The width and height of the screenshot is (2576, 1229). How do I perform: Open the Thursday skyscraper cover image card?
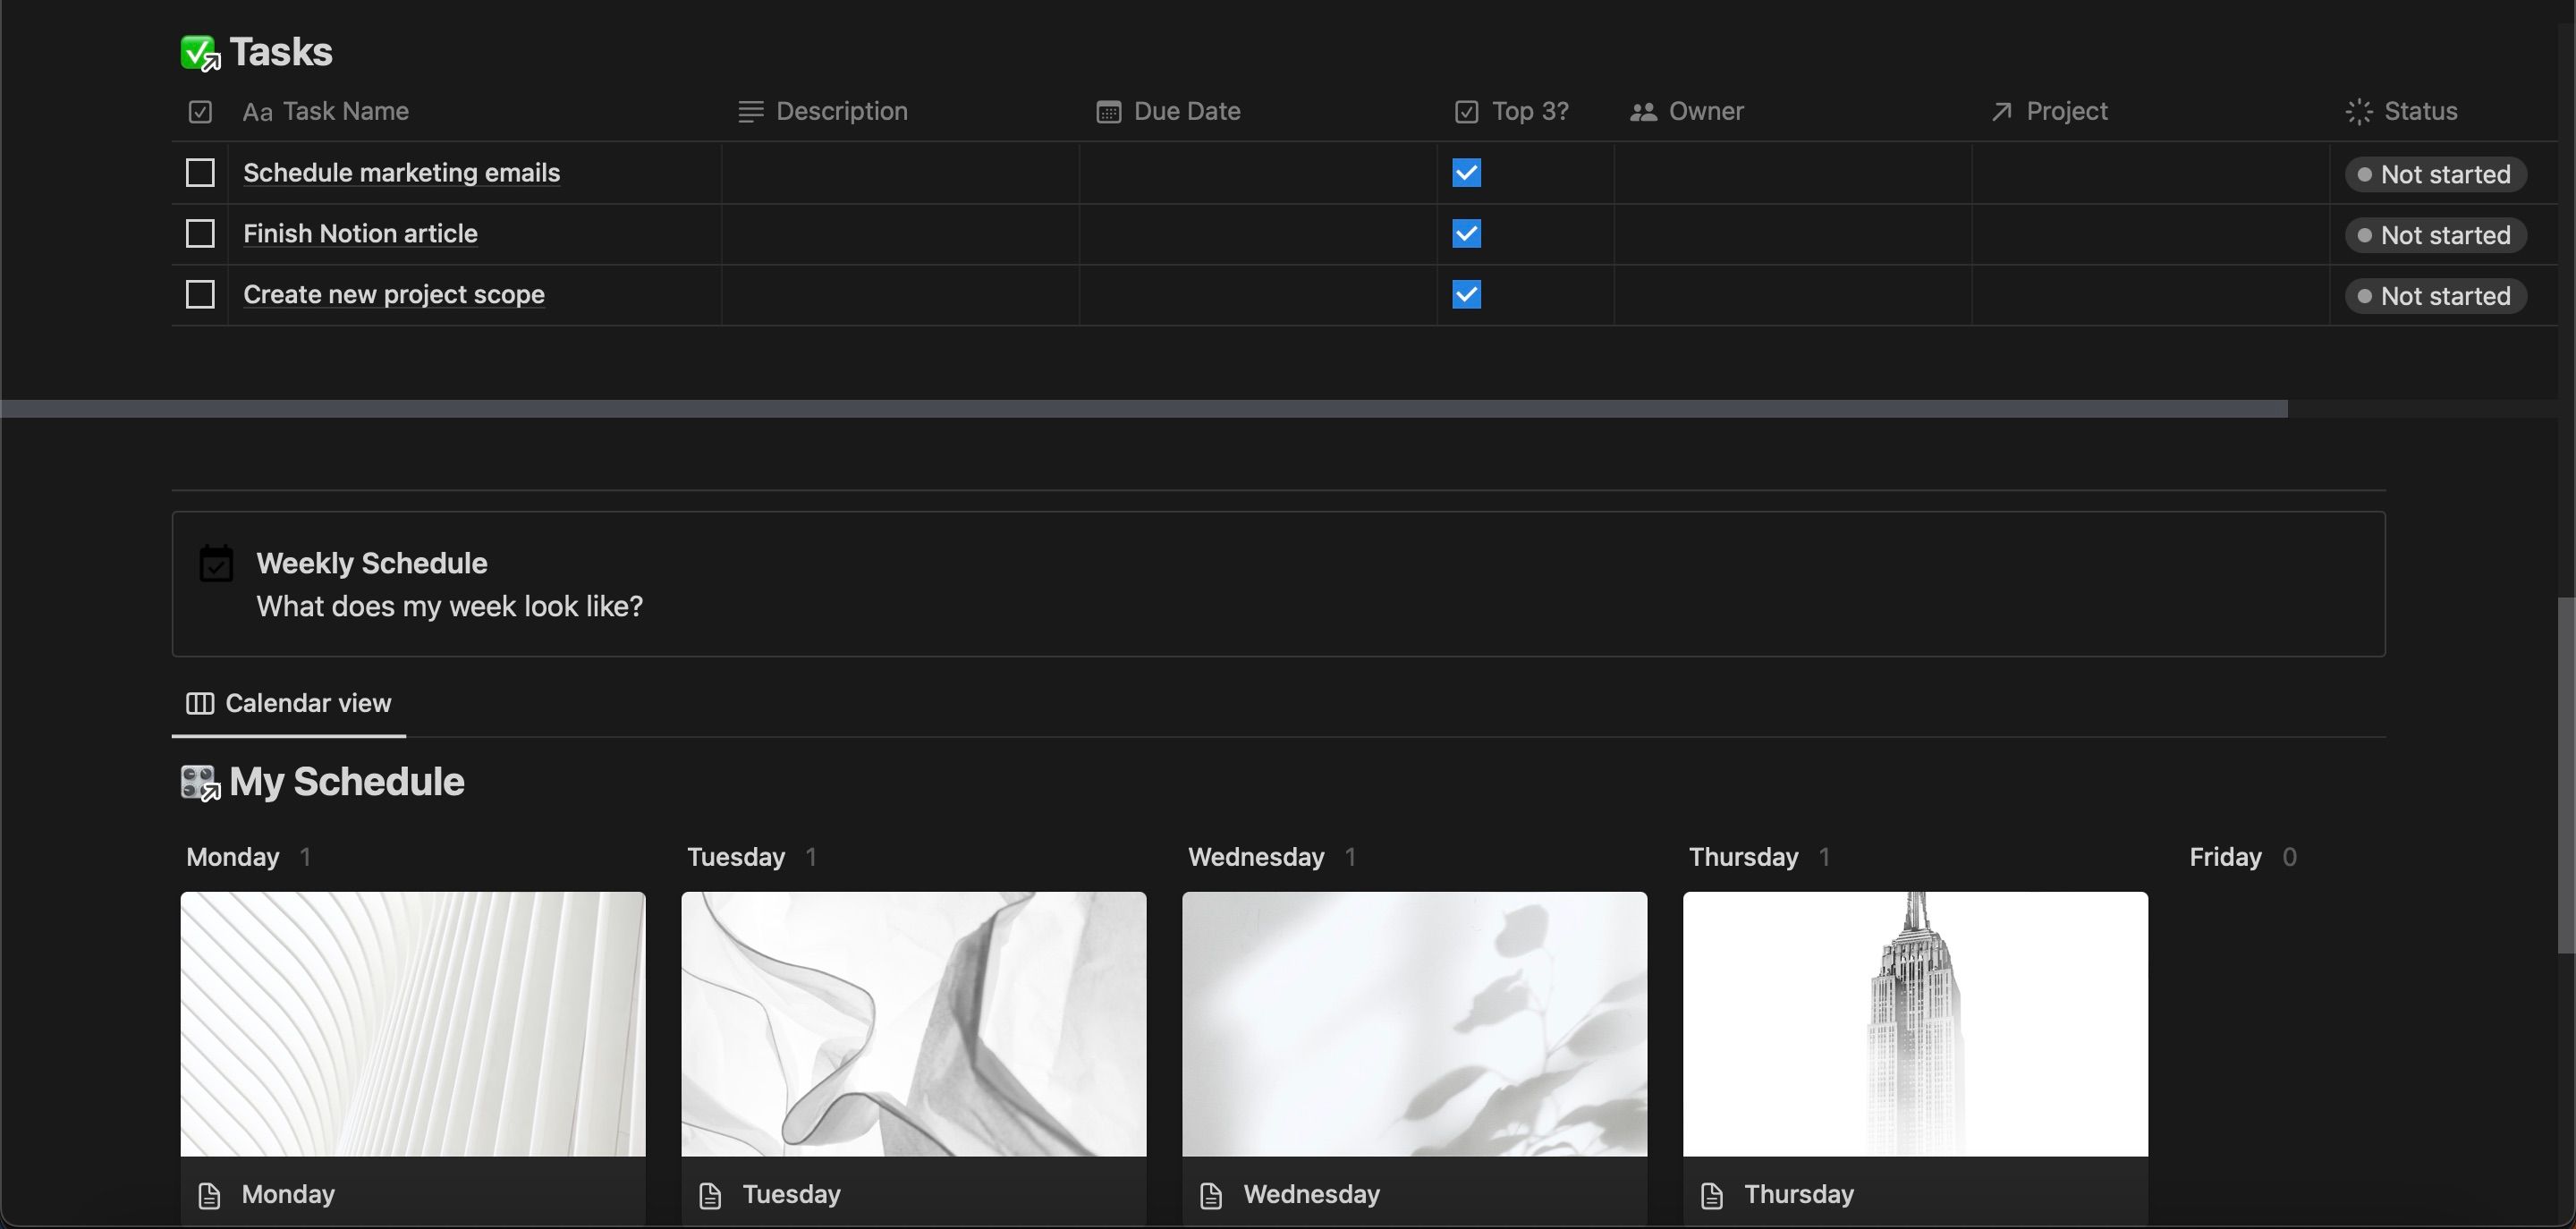[1915, 1024]
